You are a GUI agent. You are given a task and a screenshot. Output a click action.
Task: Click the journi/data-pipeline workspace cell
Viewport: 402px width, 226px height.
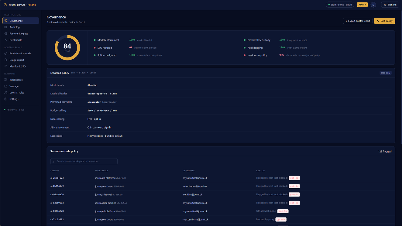111,203
